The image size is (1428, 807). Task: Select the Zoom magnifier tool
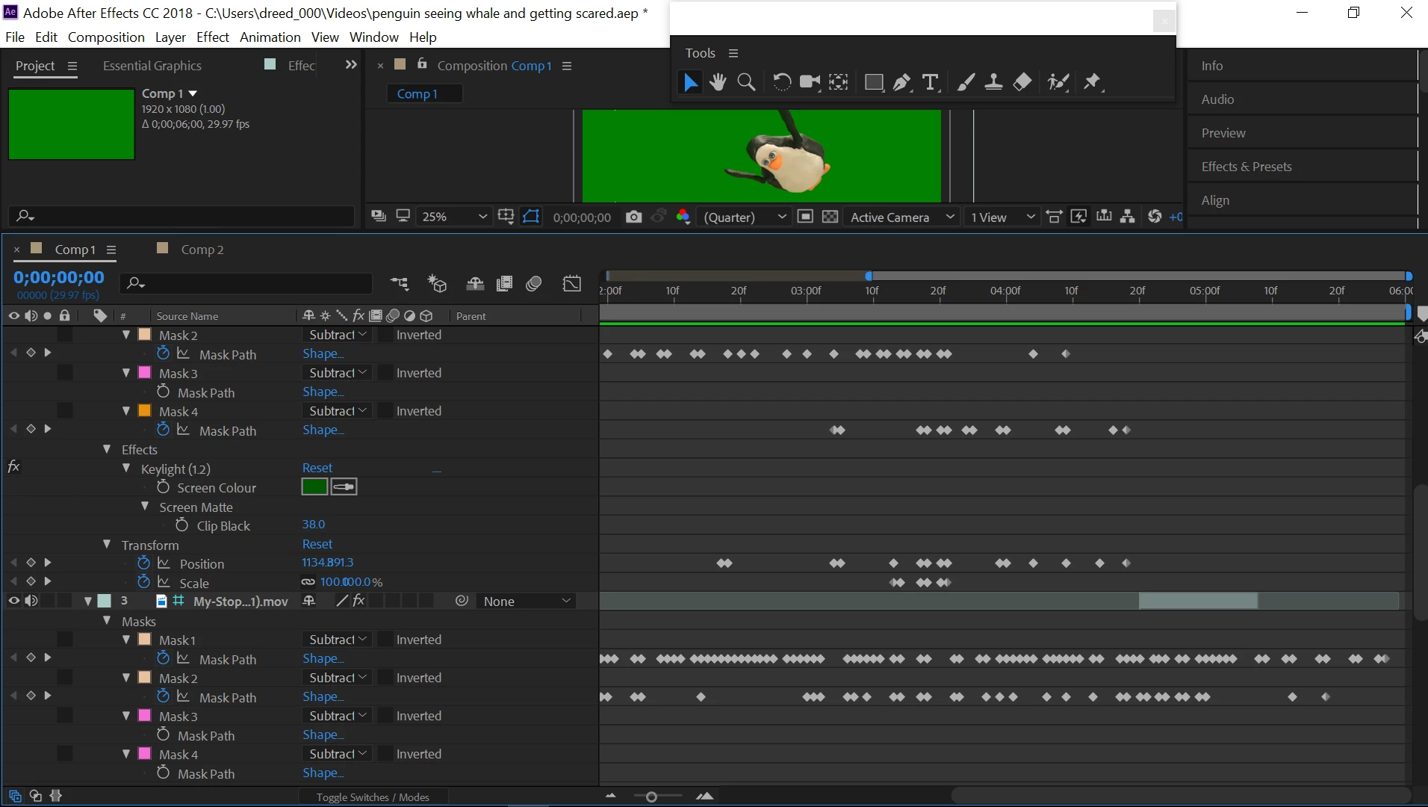[746, 82]
